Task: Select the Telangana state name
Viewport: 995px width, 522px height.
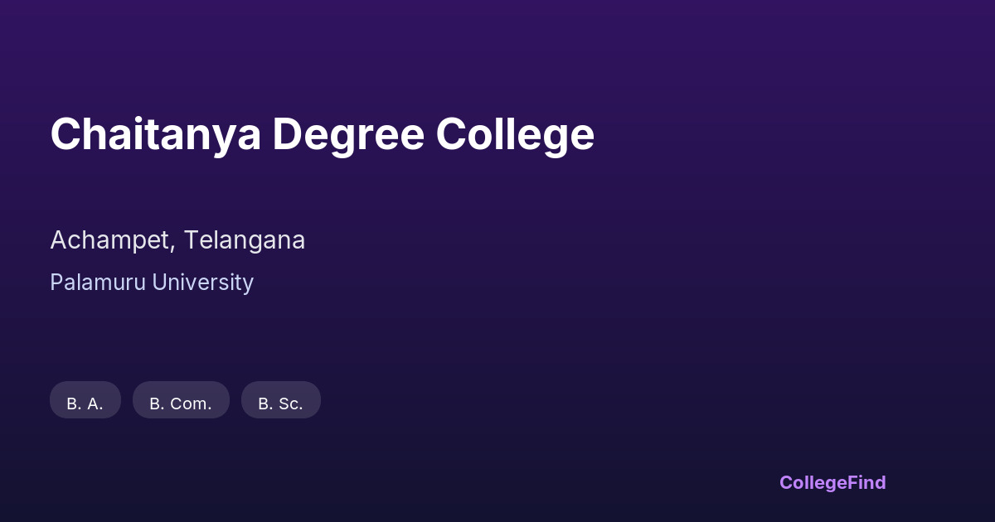Action: (x=245, y=240)
